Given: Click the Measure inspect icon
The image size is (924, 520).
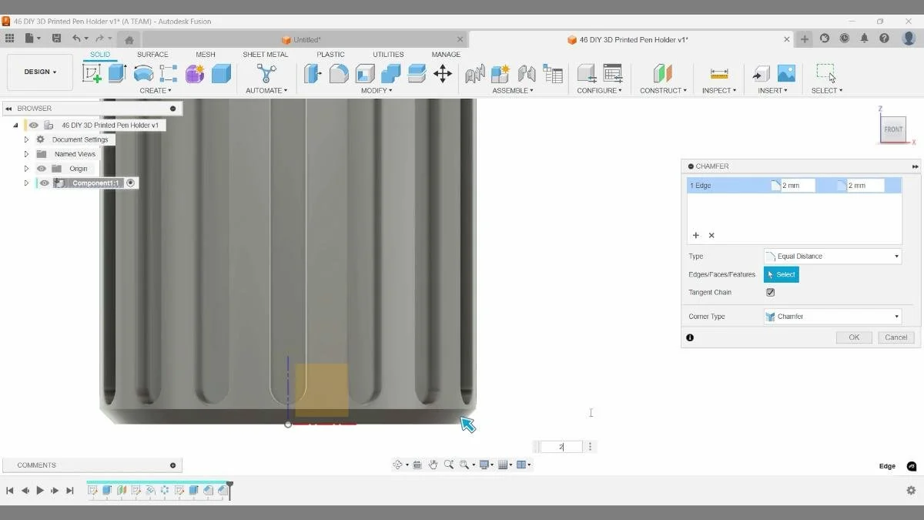Looking at the screenshot, I should click(x=719, y=73).
